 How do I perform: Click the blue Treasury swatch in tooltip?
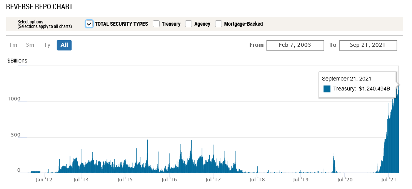tap(327, 89)
